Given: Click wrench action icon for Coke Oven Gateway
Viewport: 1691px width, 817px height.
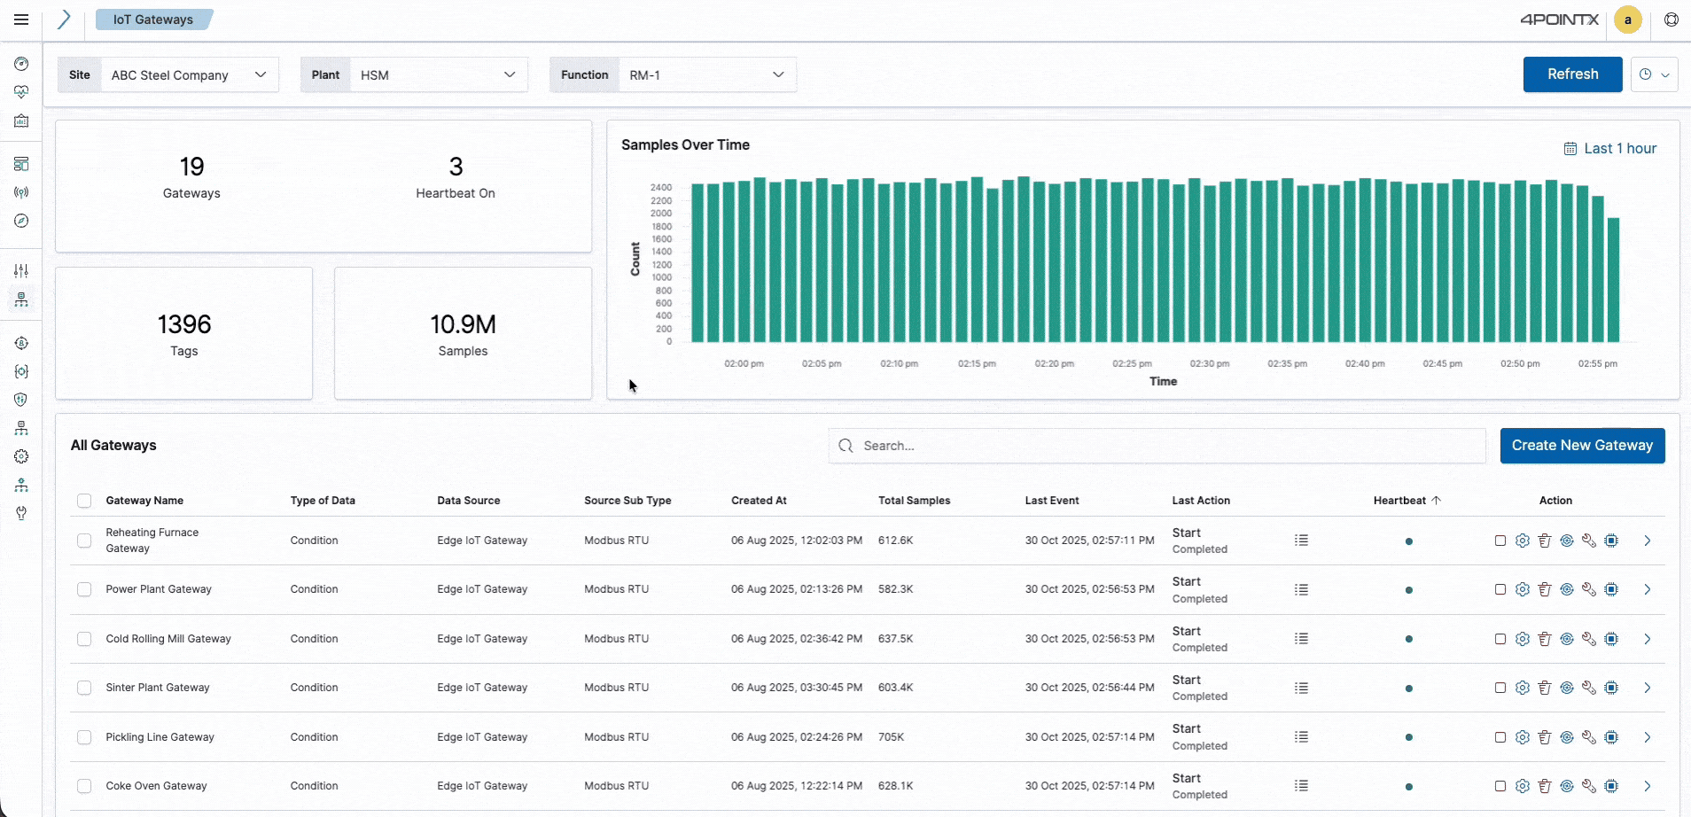Looking at the screenshot, I should coord(1588,785).
